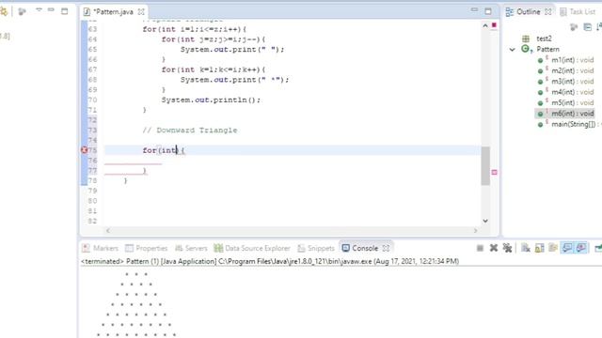This screenshot has width=602, height=338.
Task: Click System.out.println() on line 70
Action: pos(211,100)
